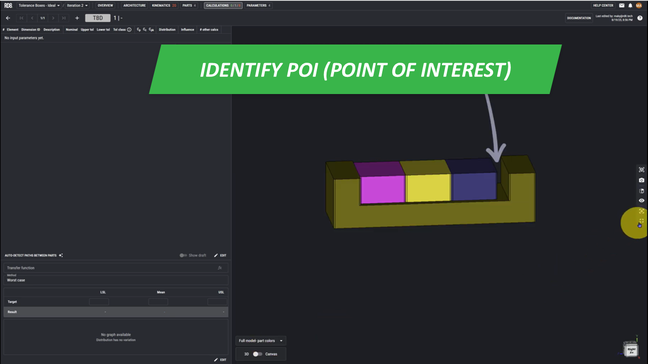The width and height of the screenshot is (648, 364).
Task: Expand the Iteration 2 dropdown
Action: (x=77, y=6)
